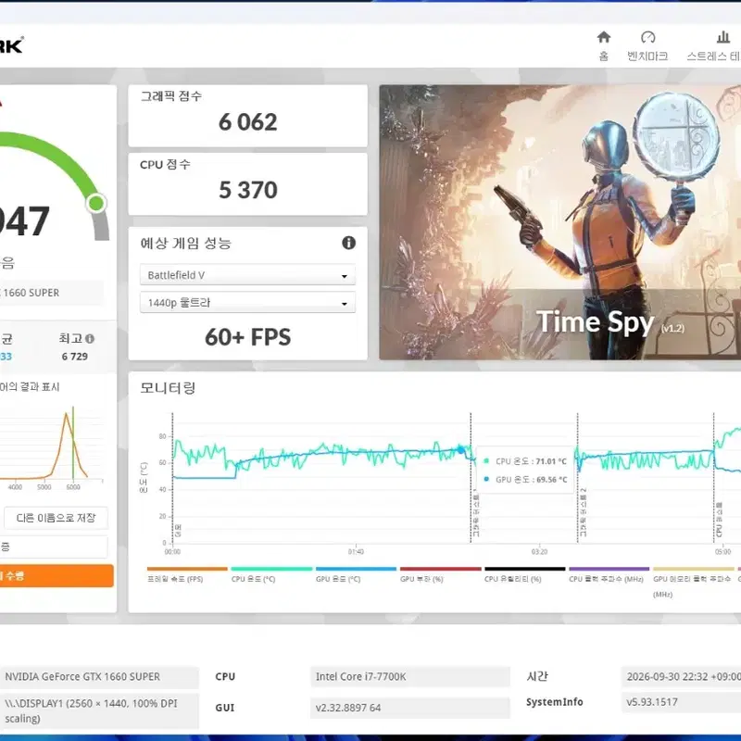
Task: Expand the 1440p Ultra quality dropdown
Action: (x=247, y=303)
